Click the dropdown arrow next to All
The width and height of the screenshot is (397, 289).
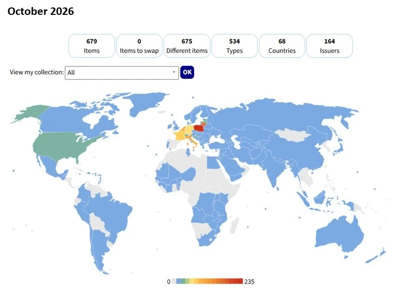click(x=174, y=72)
